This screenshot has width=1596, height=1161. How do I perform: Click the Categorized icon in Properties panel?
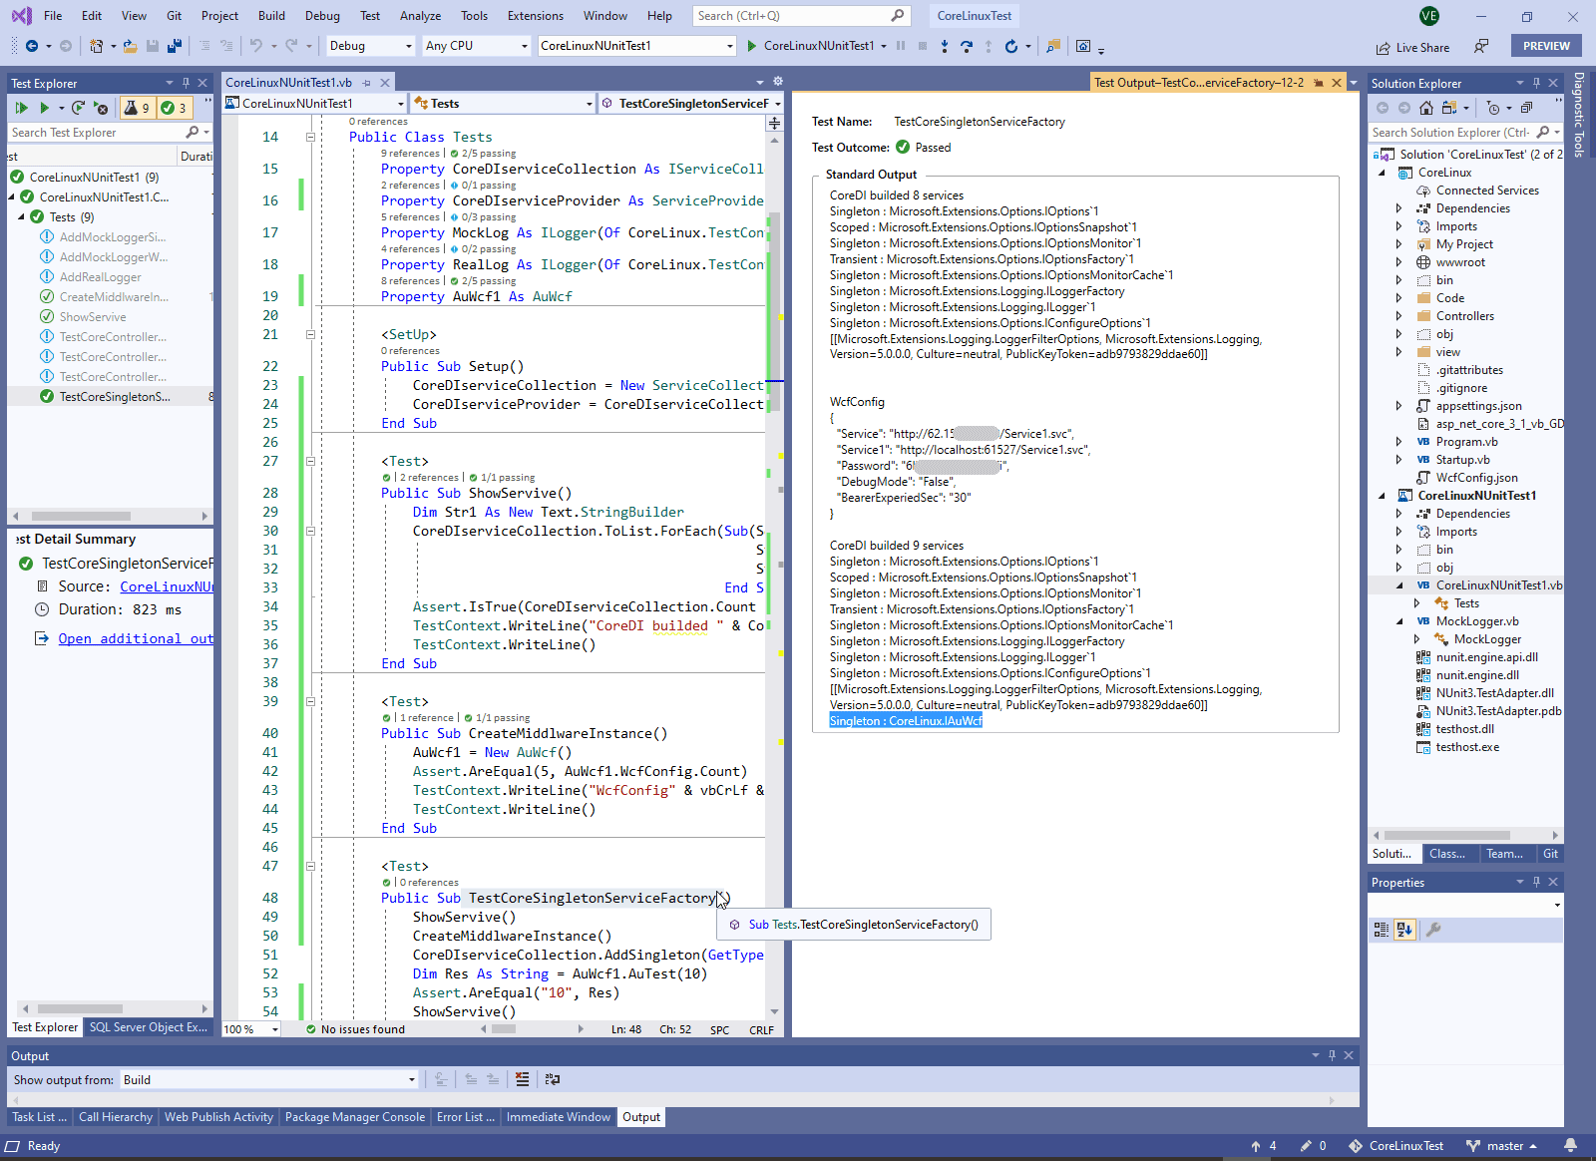[x=1382, y=930]
